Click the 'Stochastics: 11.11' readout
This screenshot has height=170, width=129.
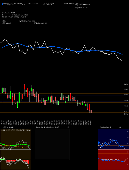tap(9, 13)
